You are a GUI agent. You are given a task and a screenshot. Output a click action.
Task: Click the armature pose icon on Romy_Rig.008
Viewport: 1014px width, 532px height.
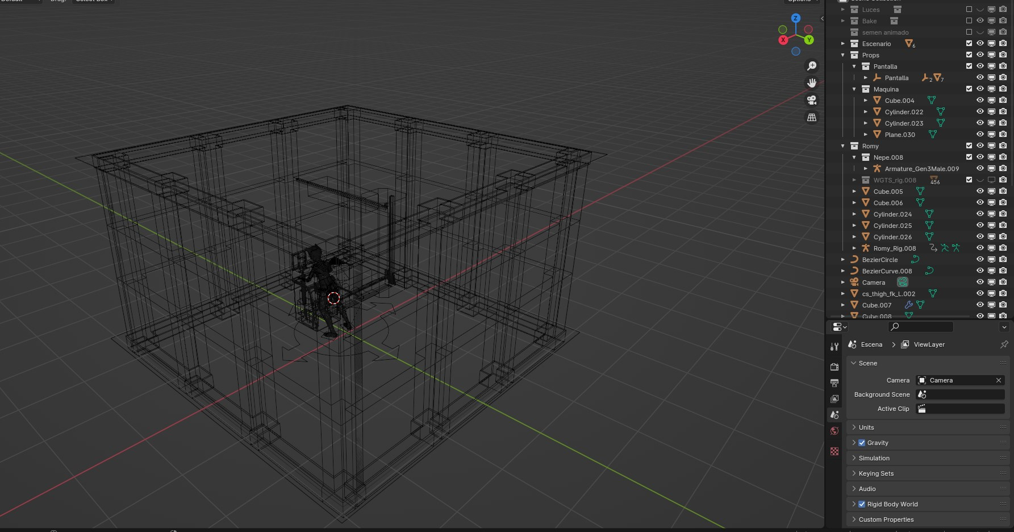945,248
